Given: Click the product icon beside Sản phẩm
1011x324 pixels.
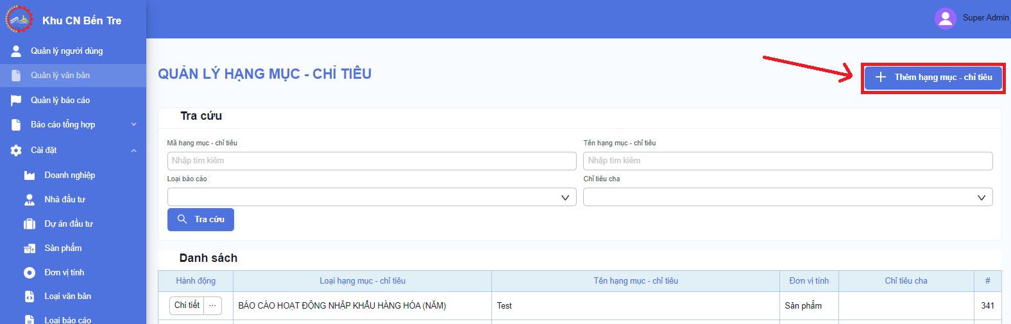Looking at the screenshot, I should coord(30,248).
